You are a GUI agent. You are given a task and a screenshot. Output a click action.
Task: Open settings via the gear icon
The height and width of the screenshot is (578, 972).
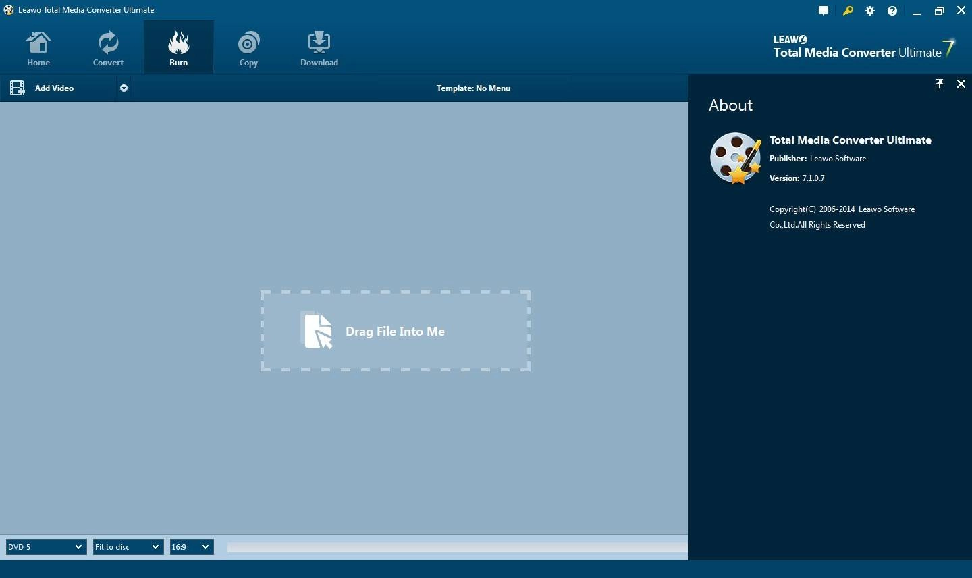click(870, 11)
